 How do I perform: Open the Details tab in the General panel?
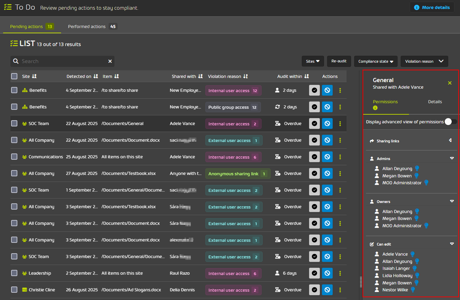click(435, 102)
